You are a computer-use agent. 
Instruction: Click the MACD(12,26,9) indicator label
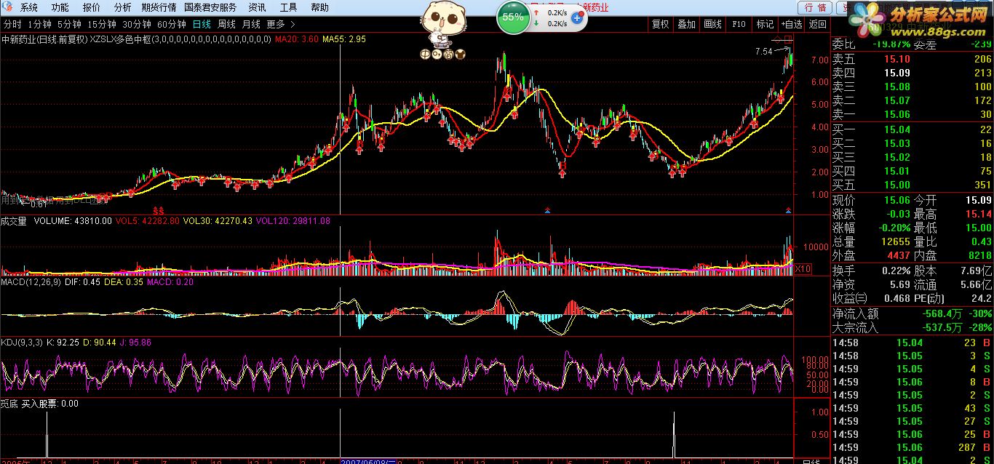pyautogui.click(x=31, y=281)
